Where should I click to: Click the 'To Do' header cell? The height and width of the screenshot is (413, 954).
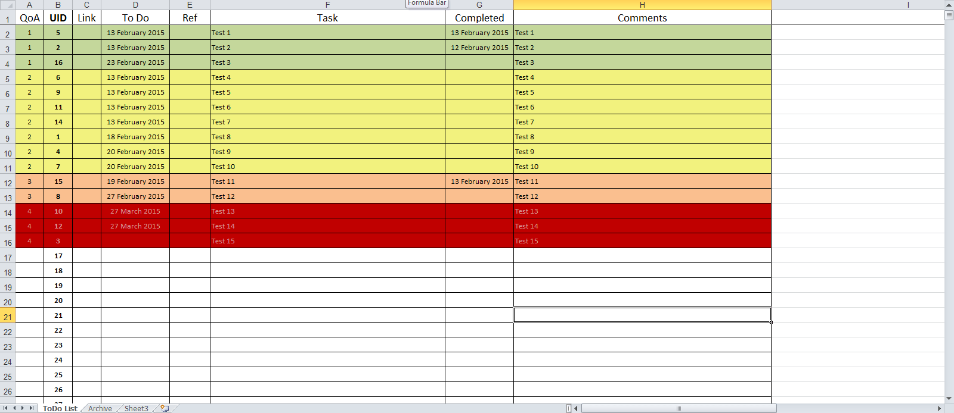(x=135, y=18)
